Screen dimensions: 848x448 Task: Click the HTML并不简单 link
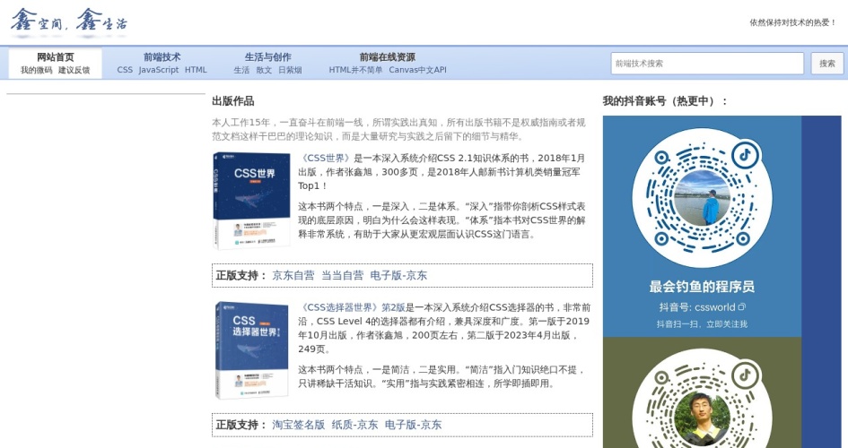[x=355, y=70]
